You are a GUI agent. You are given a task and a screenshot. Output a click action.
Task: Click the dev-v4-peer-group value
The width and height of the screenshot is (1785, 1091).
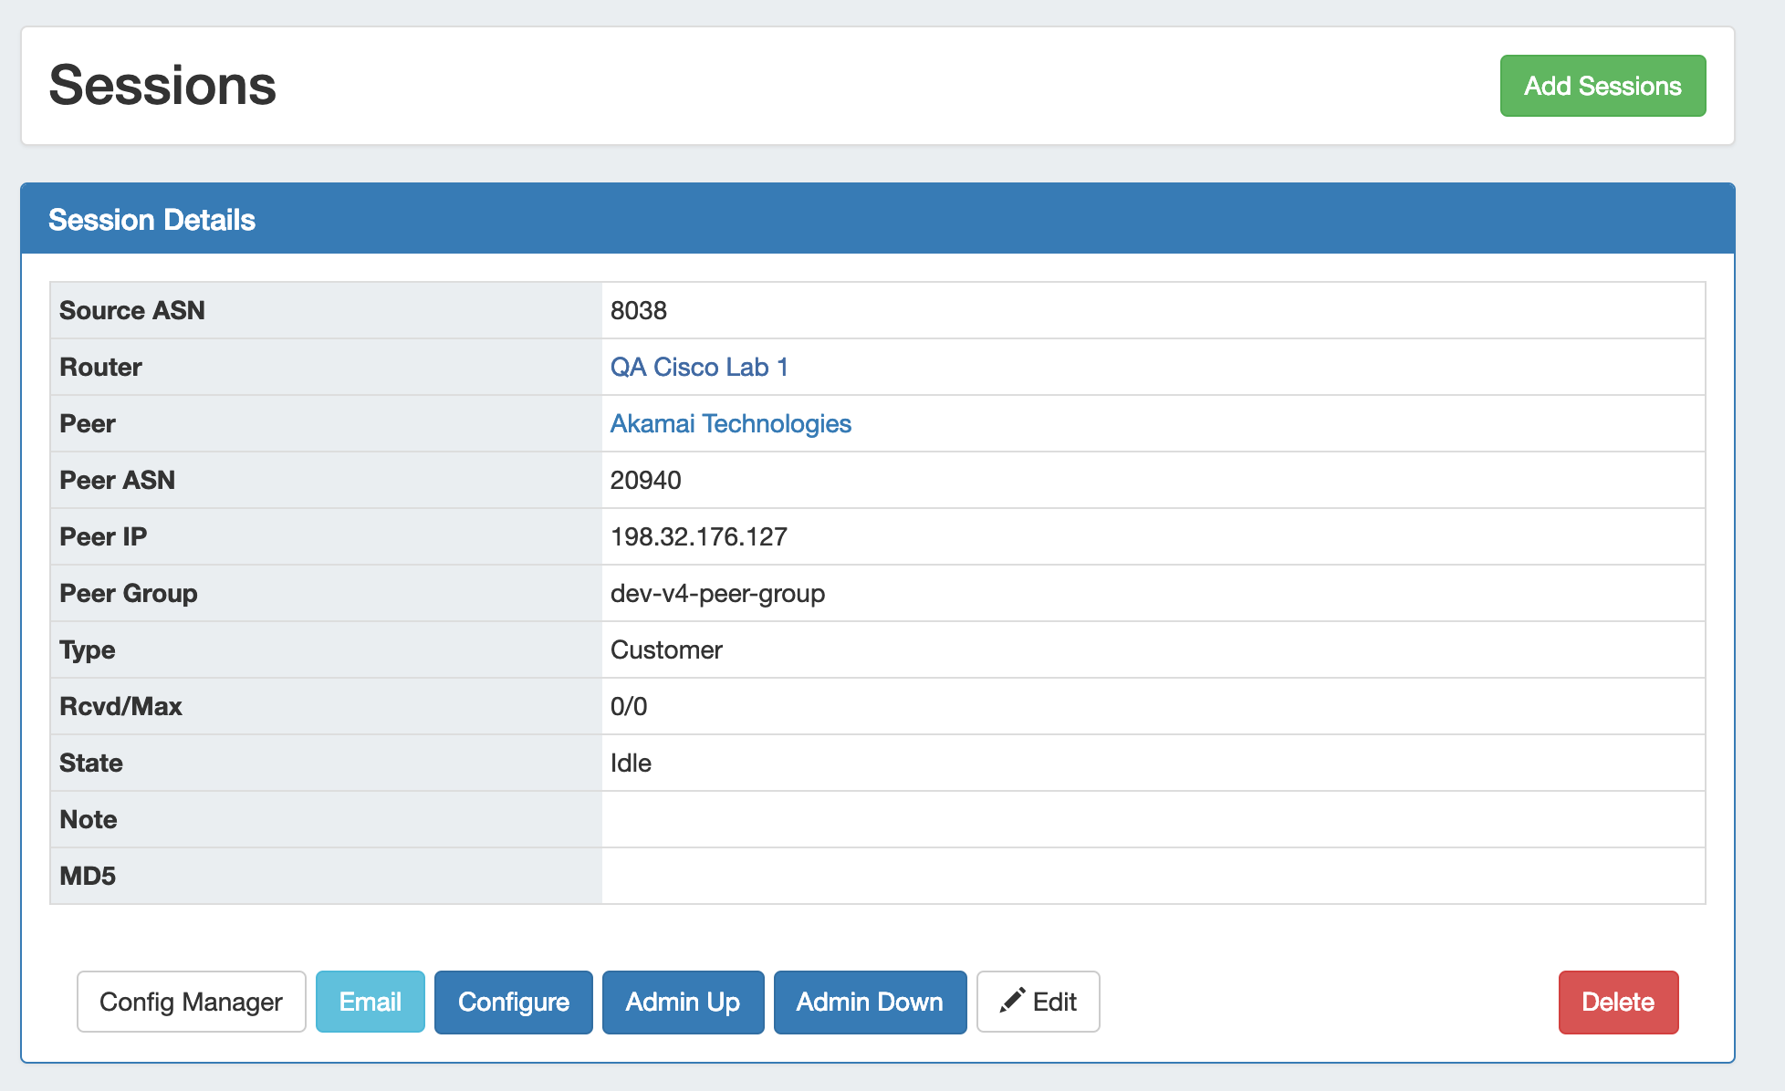coord(717,593)
